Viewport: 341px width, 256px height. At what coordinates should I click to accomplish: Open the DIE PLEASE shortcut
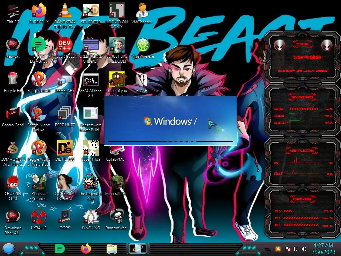(x=65, y=151)
